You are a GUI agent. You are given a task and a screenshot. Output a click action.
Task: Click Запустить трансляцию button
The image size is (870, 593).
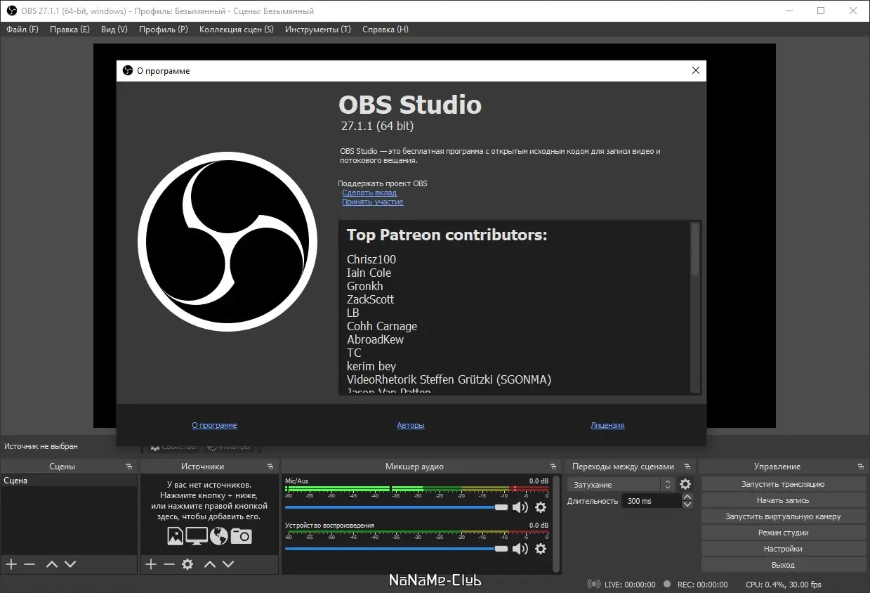click(x=783, y=484)
